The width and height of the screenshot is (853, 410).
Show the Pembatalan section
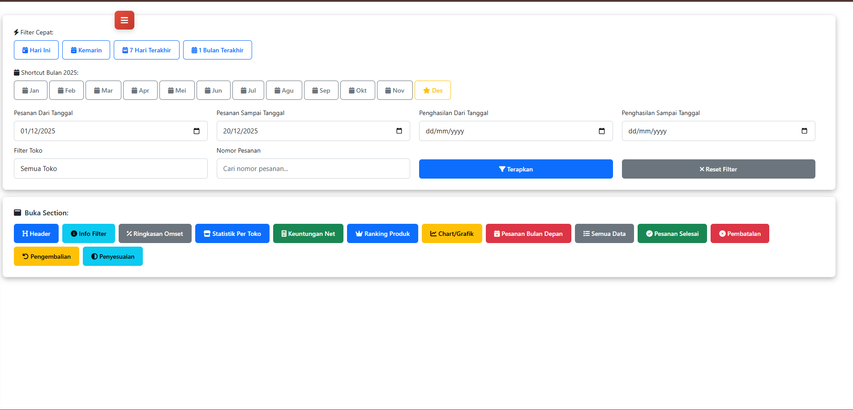[x=739, y=234]
